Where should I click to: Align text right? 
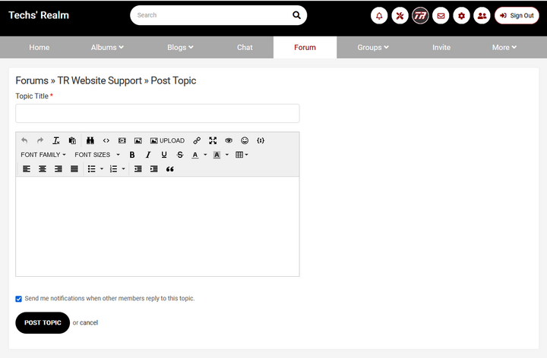pyautogui.click(x=58, y=169)
